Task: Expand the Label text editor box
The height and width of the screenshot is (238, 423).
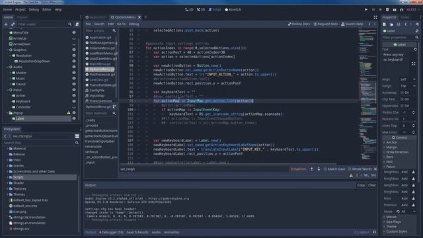Action: (413, 63)
